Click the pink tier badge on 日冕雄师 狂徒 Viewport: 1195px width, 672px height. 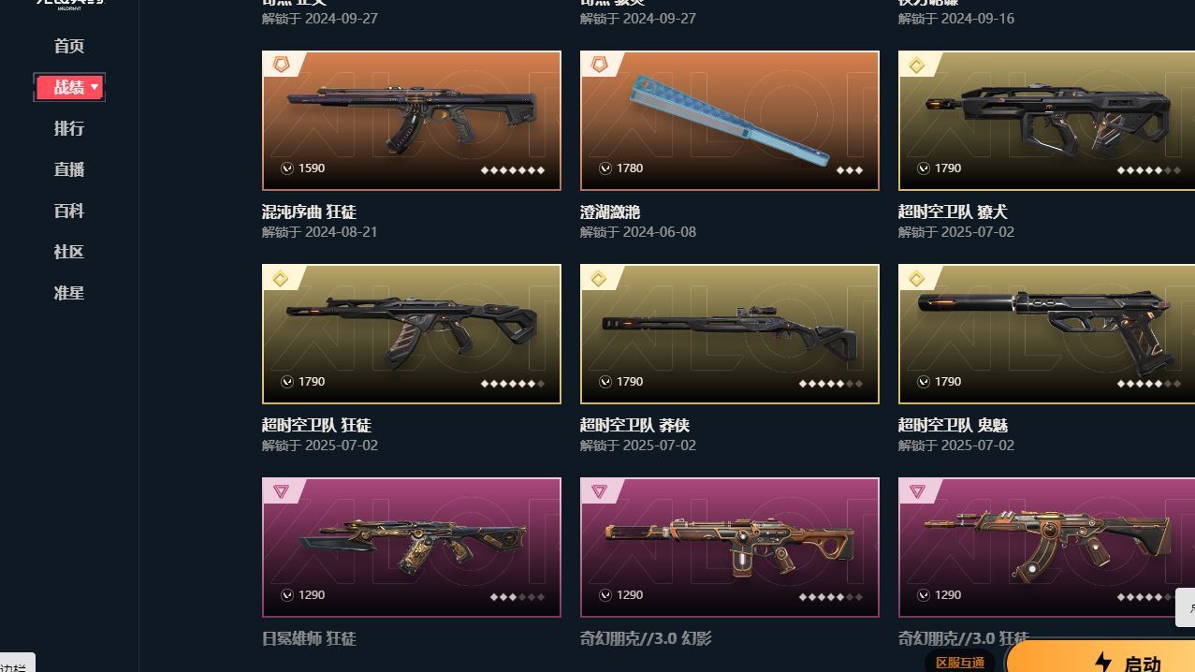click(x=281, y=491)
